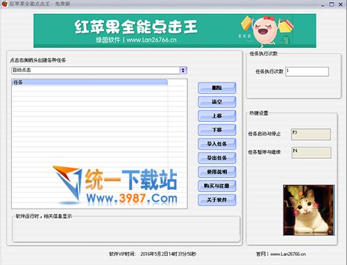Click the 任务执行次数 input field
This screenshot has height=265, width=347.
point(307,71)
